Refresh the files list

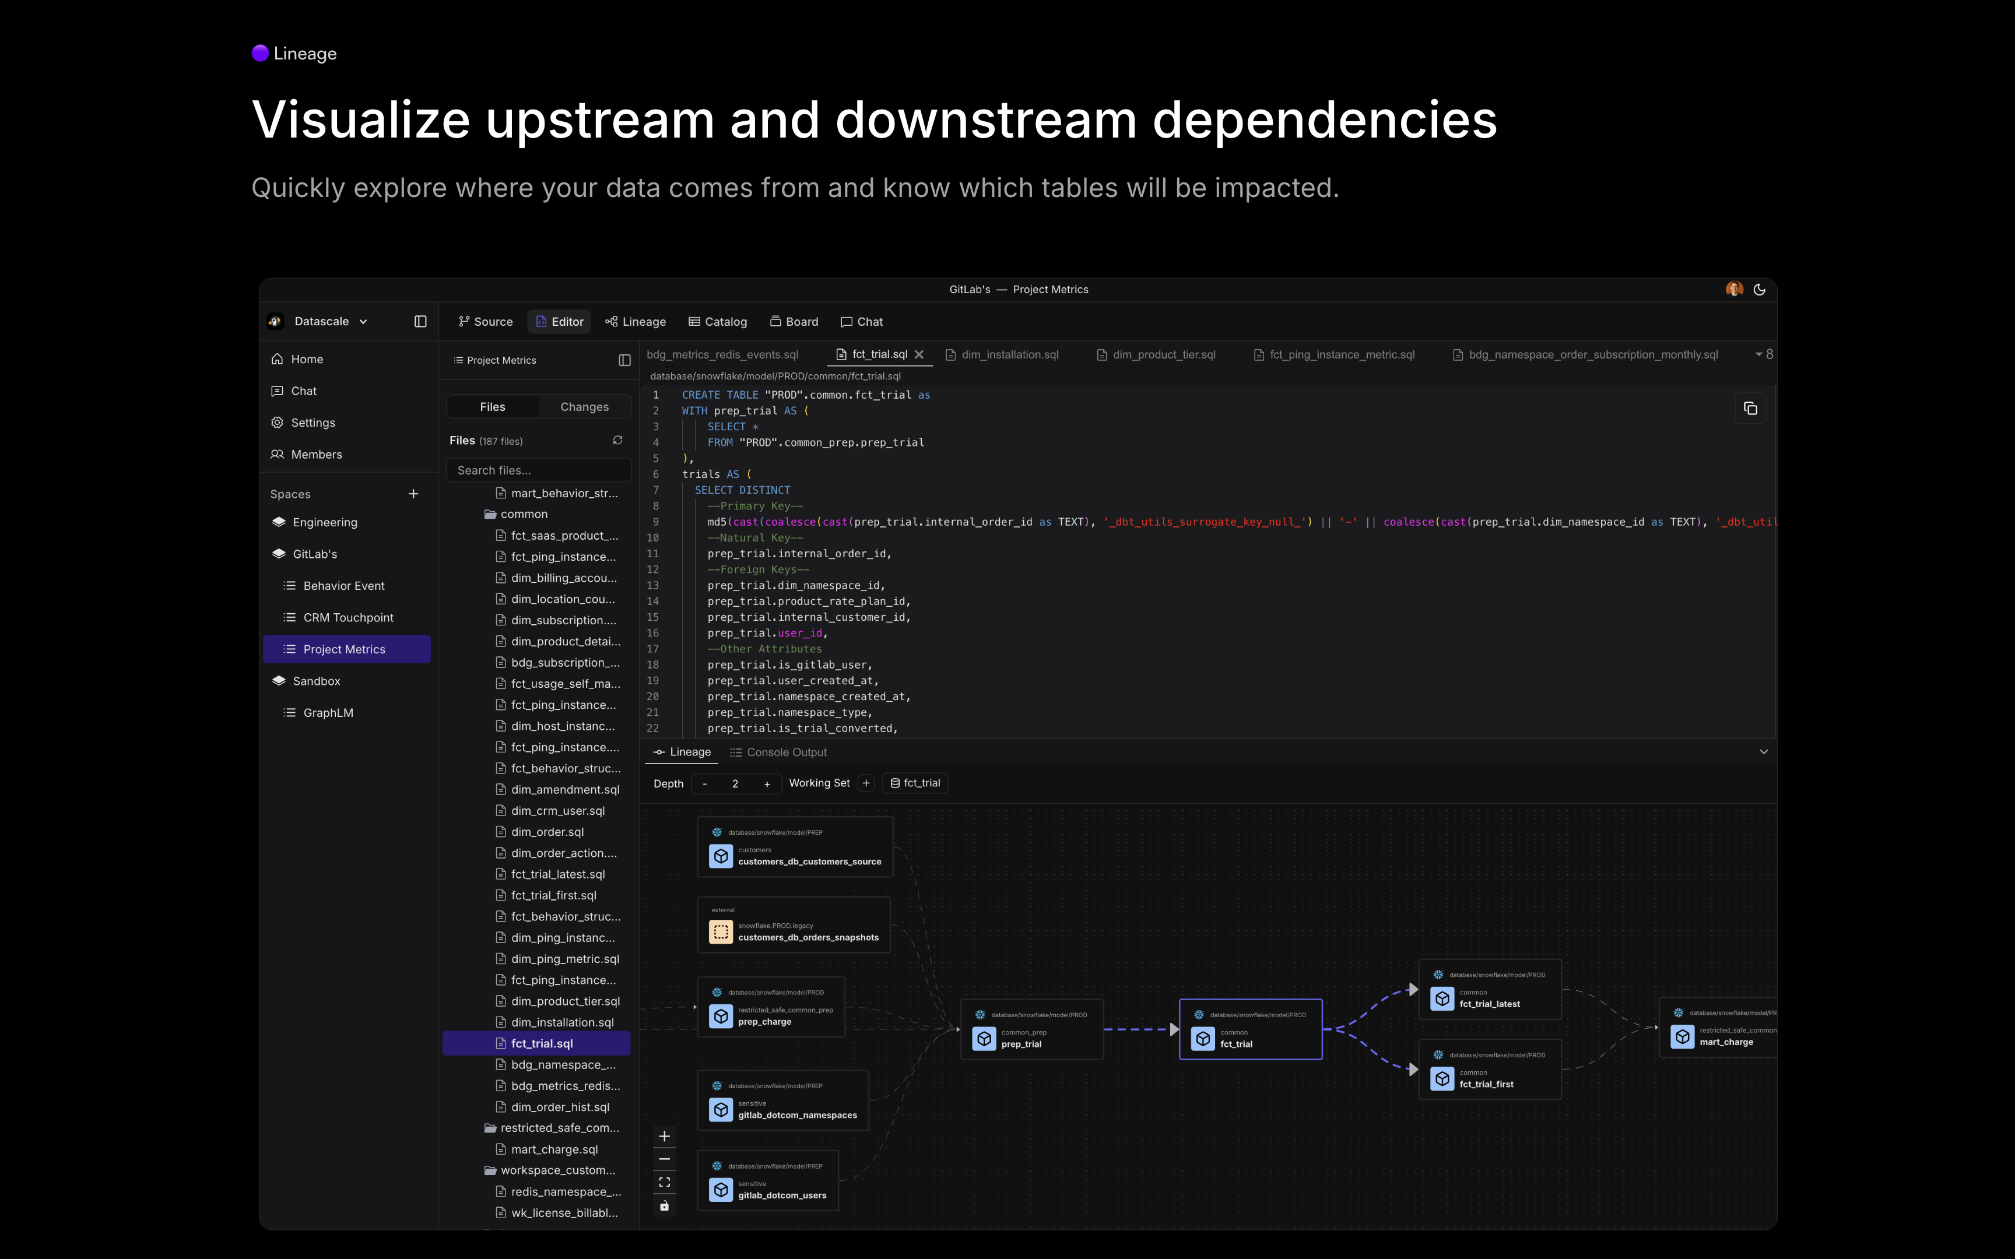[618, 441]
